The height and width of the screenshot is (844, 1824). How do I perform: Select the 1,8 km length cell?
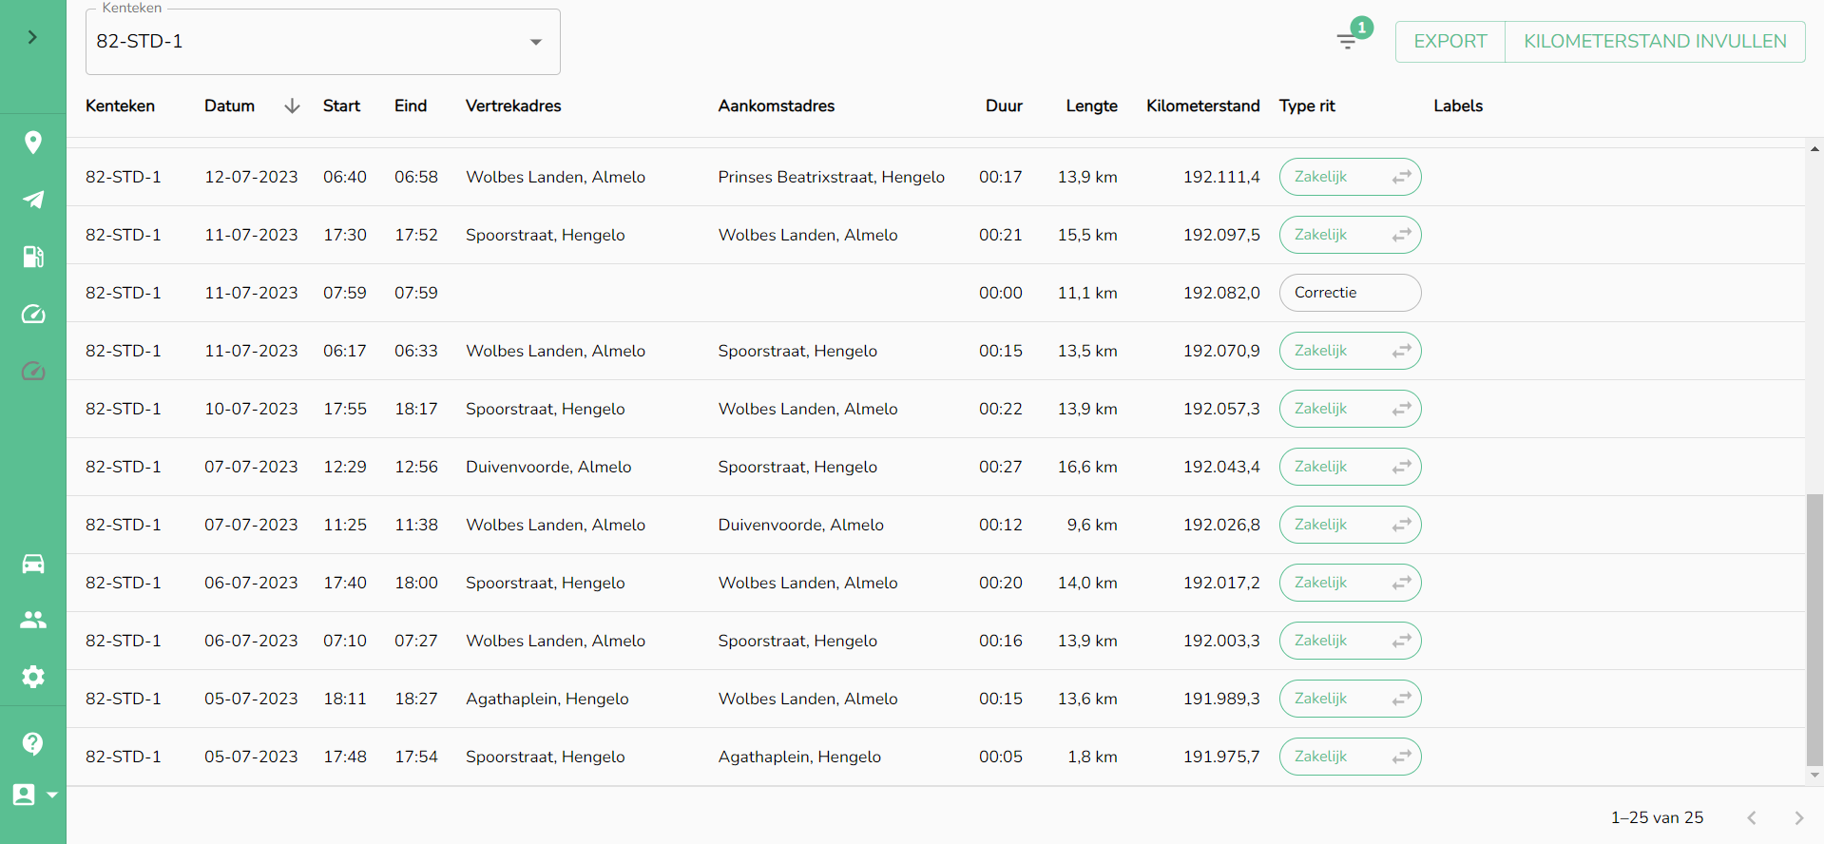1092,757
